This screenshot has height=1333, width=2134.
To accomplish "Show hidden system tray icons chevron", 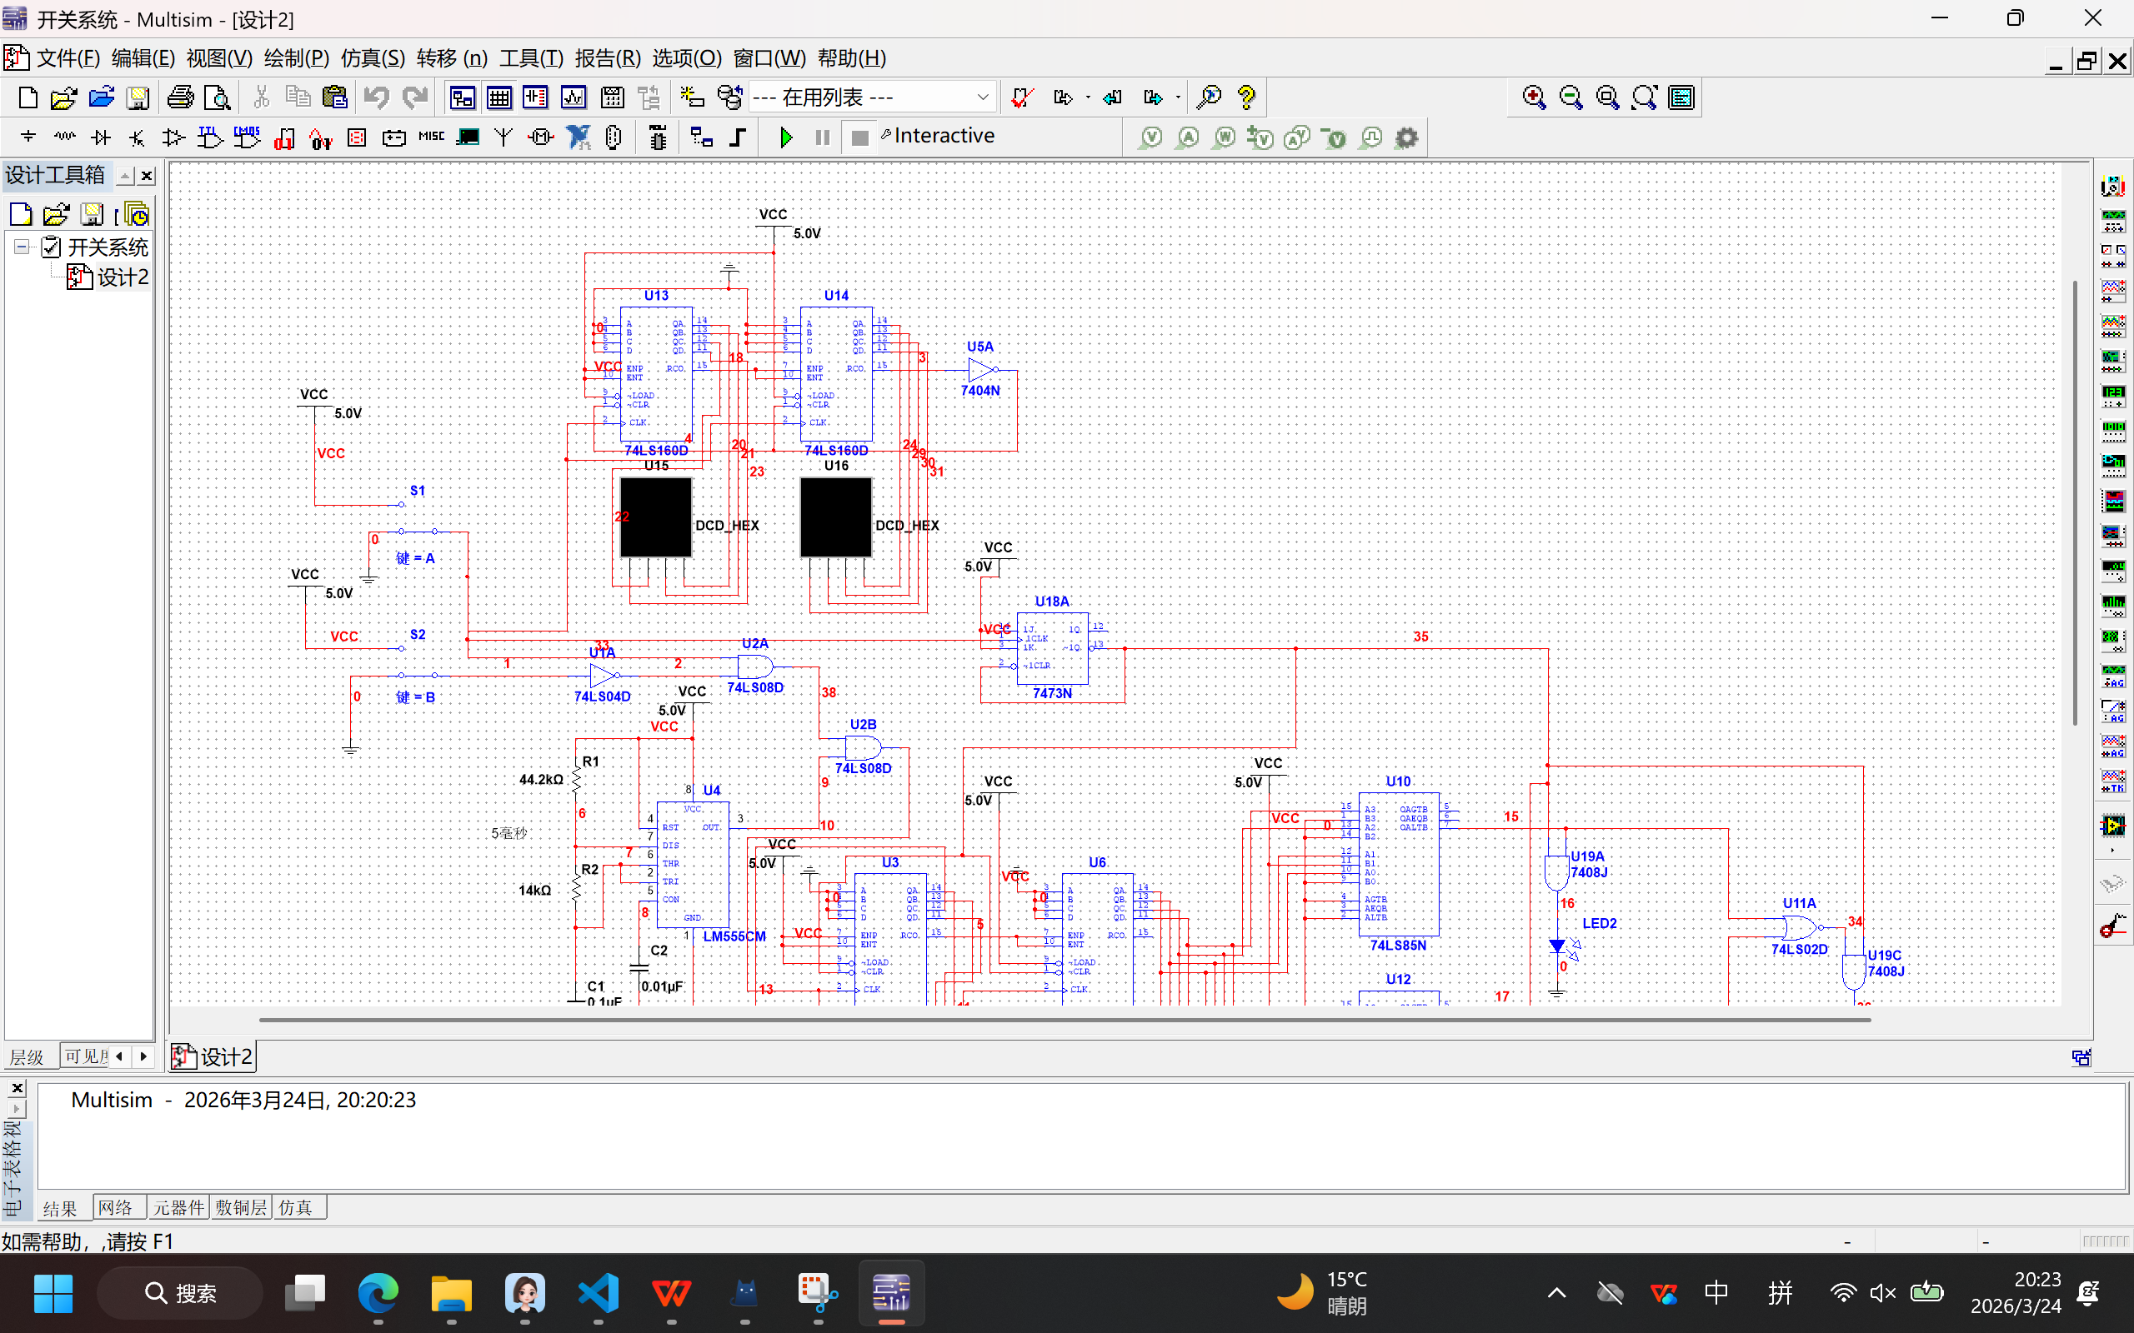I will [1556, 1293].
